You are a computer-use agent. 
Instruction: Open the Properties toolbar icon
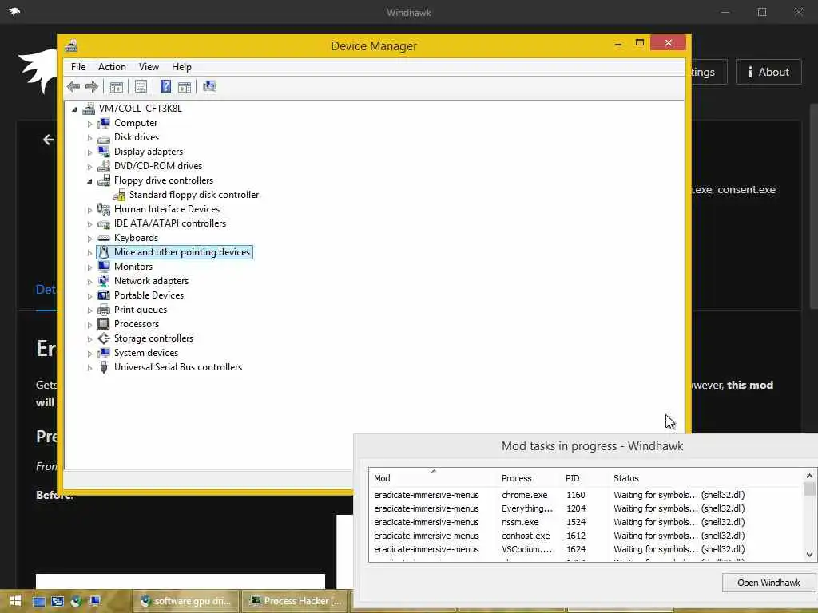point(141,86)
